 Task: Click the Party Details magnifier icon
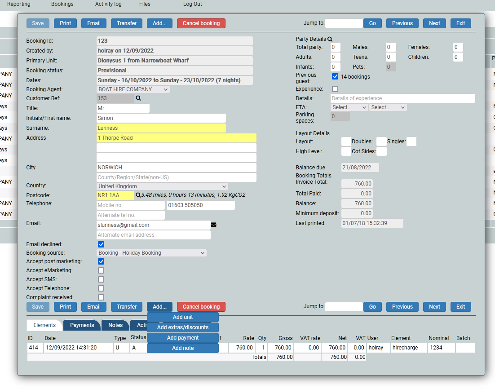(x=330, y=40)
